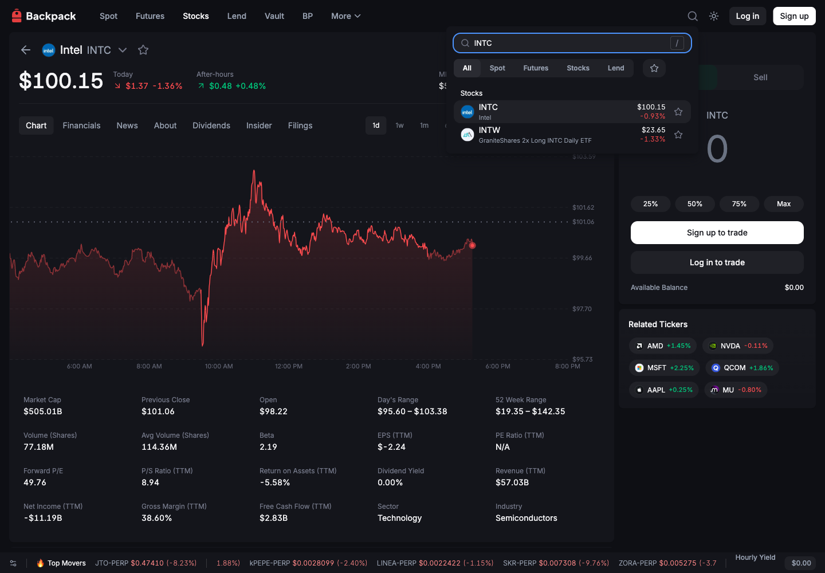Click the current price marker on chart
Viewport: 825px width, 573px height.
(472, 245)
